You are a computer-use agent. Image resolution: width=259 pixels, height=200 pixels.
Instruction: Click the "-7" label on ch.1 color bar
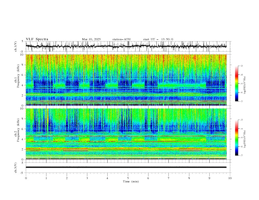[x=241, y=101]
